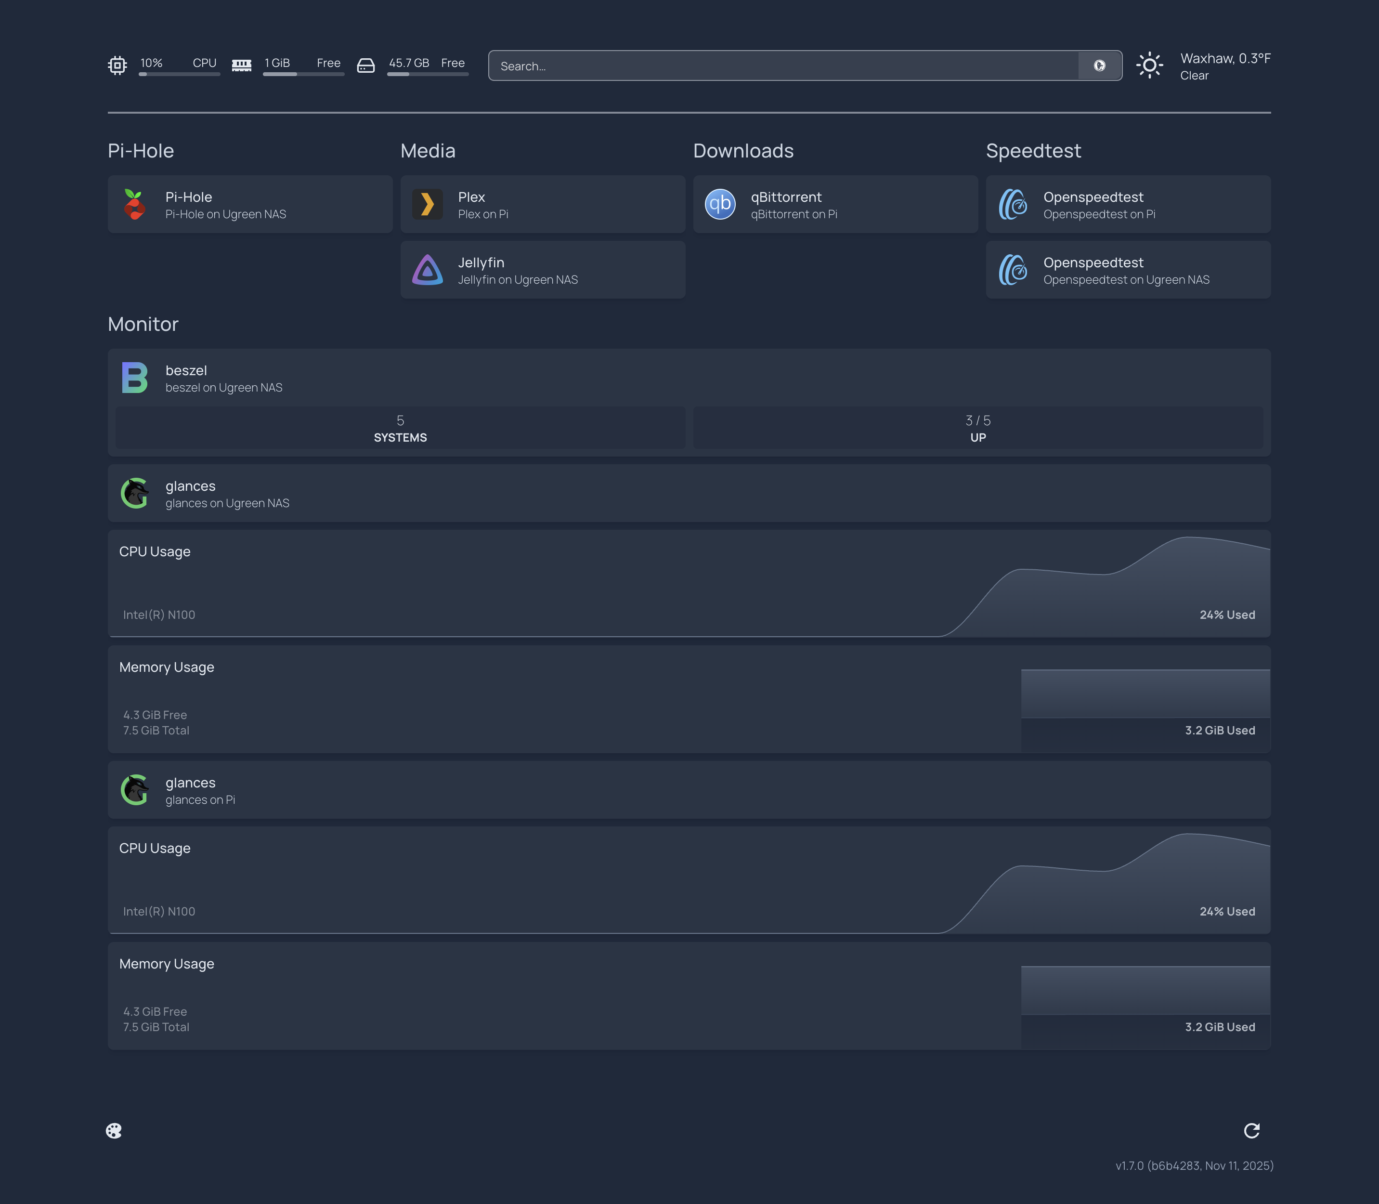The height and width of the screenshot is (1204, 1379).
Task: Click the Pi-Hole raspberry icon
Action: click(x=134, y=204)
